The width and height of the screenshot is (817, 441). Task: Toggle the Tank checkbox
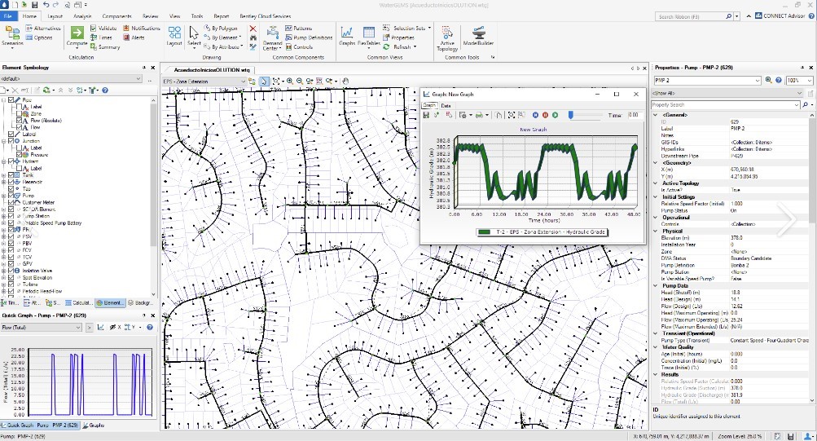point(11,175)
